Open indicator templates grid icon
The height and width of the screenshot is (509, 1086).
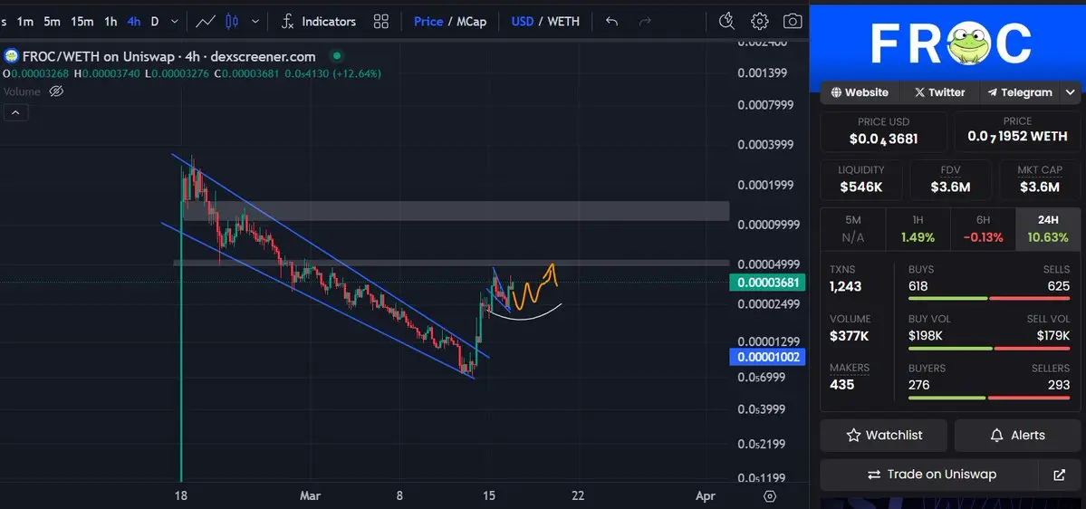point(381,22)
